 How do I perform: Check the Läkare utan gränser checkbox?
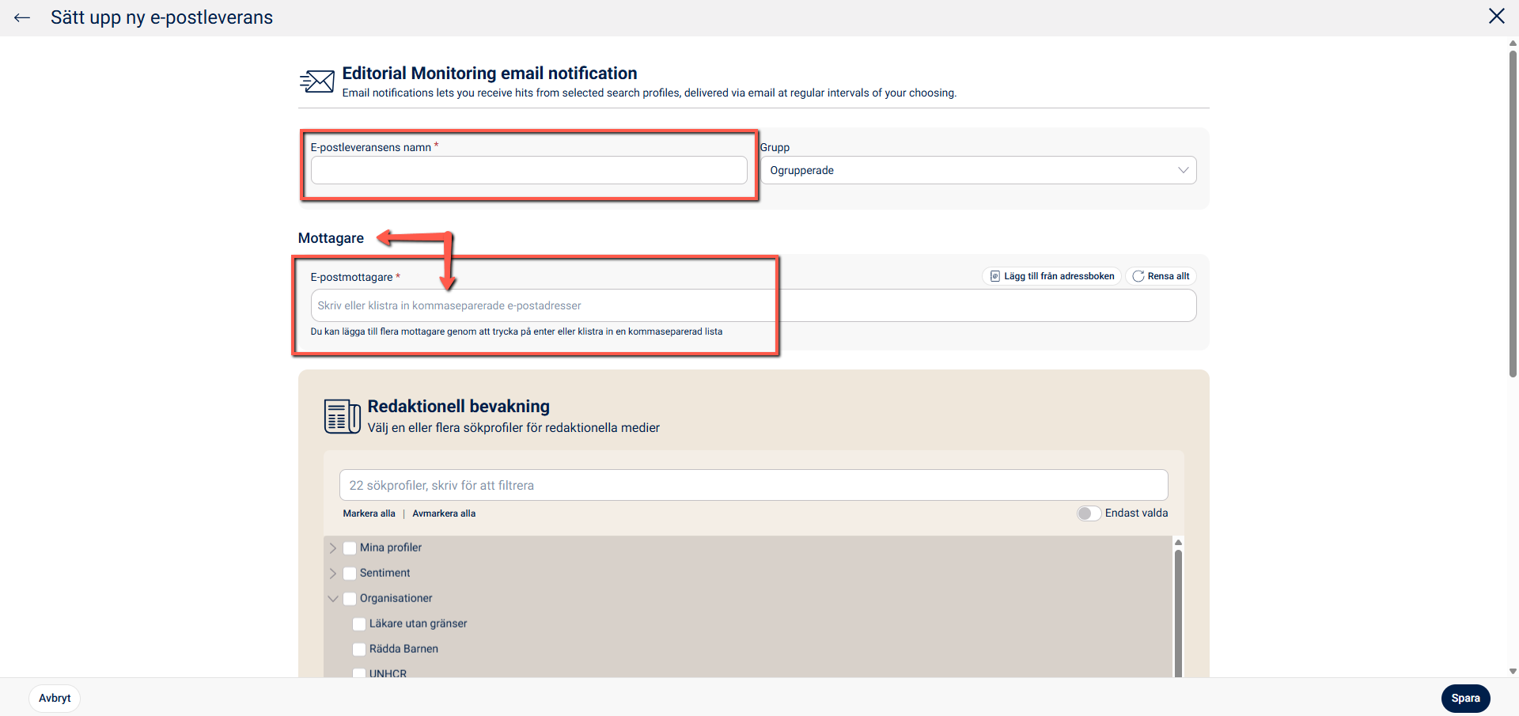359,624
